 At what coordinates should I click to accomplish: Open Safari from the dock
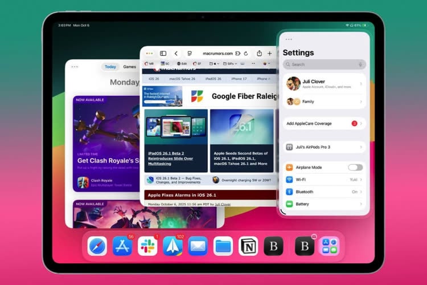coord(97,246)
